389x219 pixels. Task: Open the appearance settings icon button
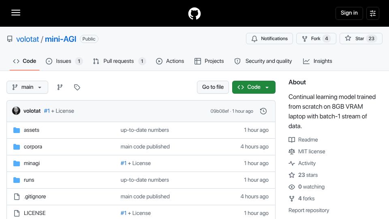[x=373, y=13]
